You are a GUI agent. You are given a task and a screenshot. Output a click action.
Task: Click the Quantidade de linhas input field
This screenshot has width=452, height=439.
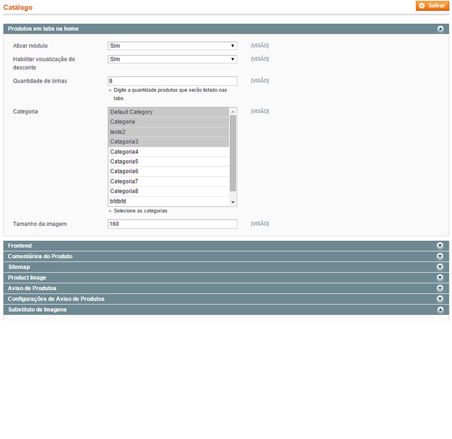point(172,81)
